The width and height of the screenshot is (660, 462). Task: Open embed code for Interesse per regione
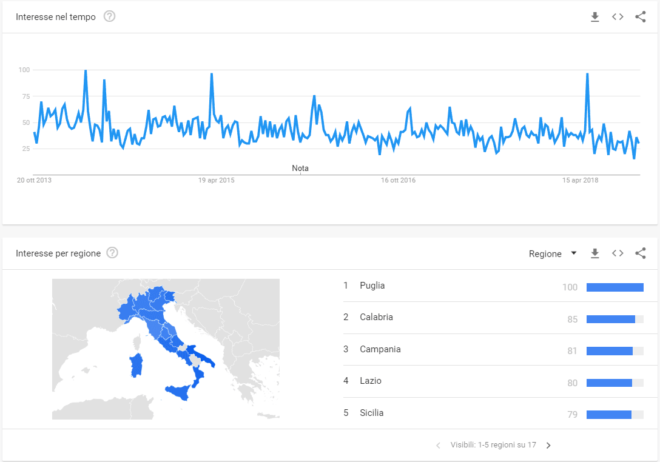(618, 253)
